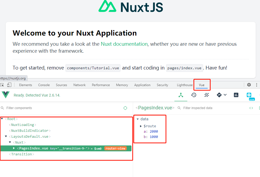
Task: Collapse the LayoutsDefault.vue tree node
Action: (6, 136)
